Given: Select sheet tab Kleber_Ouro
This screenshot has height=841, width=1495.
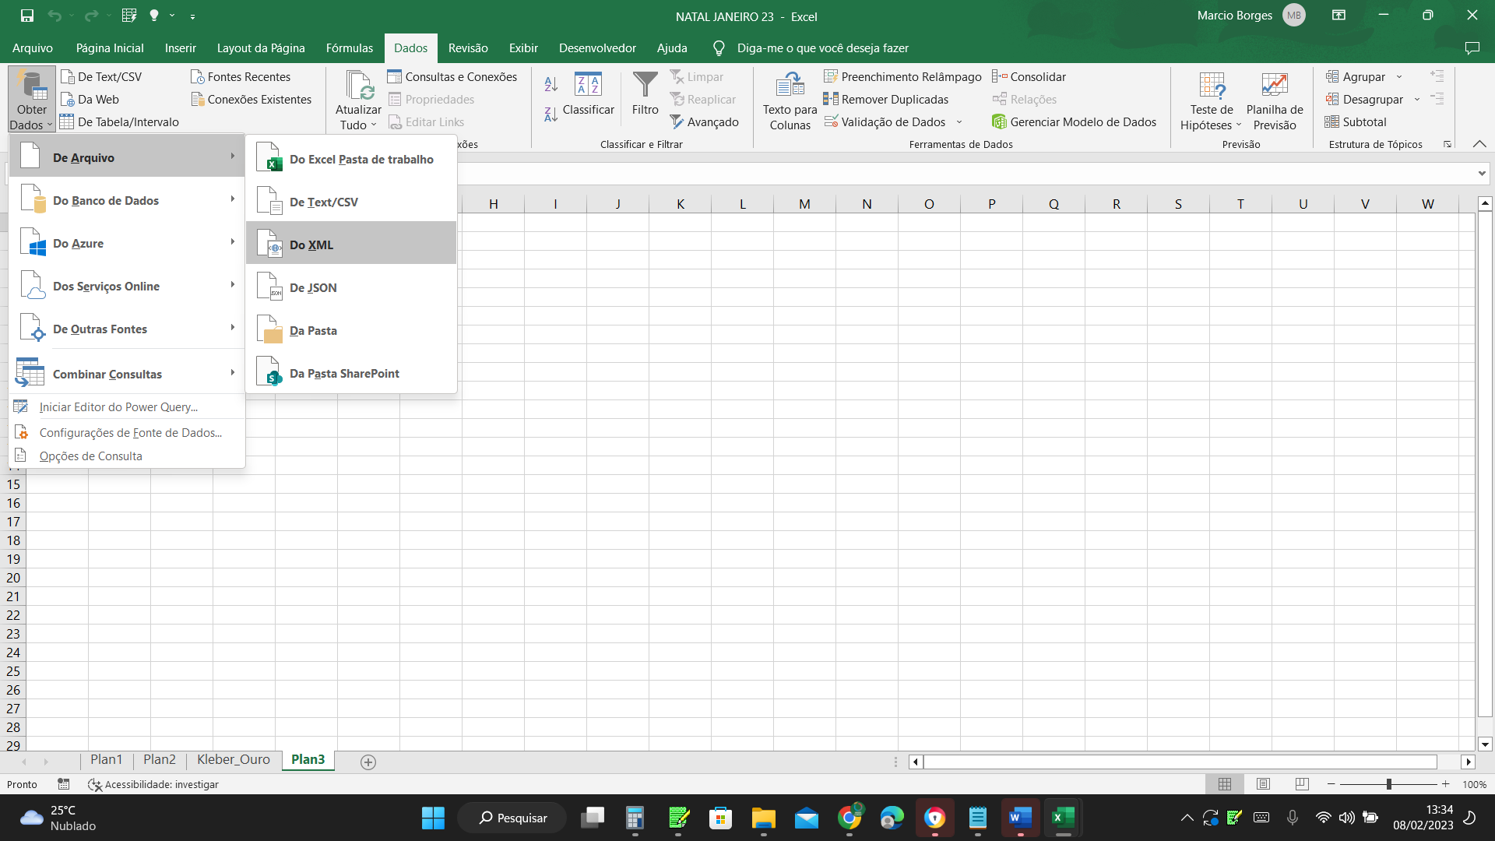Looking at the screenshot, I should [x=234, y=759].
